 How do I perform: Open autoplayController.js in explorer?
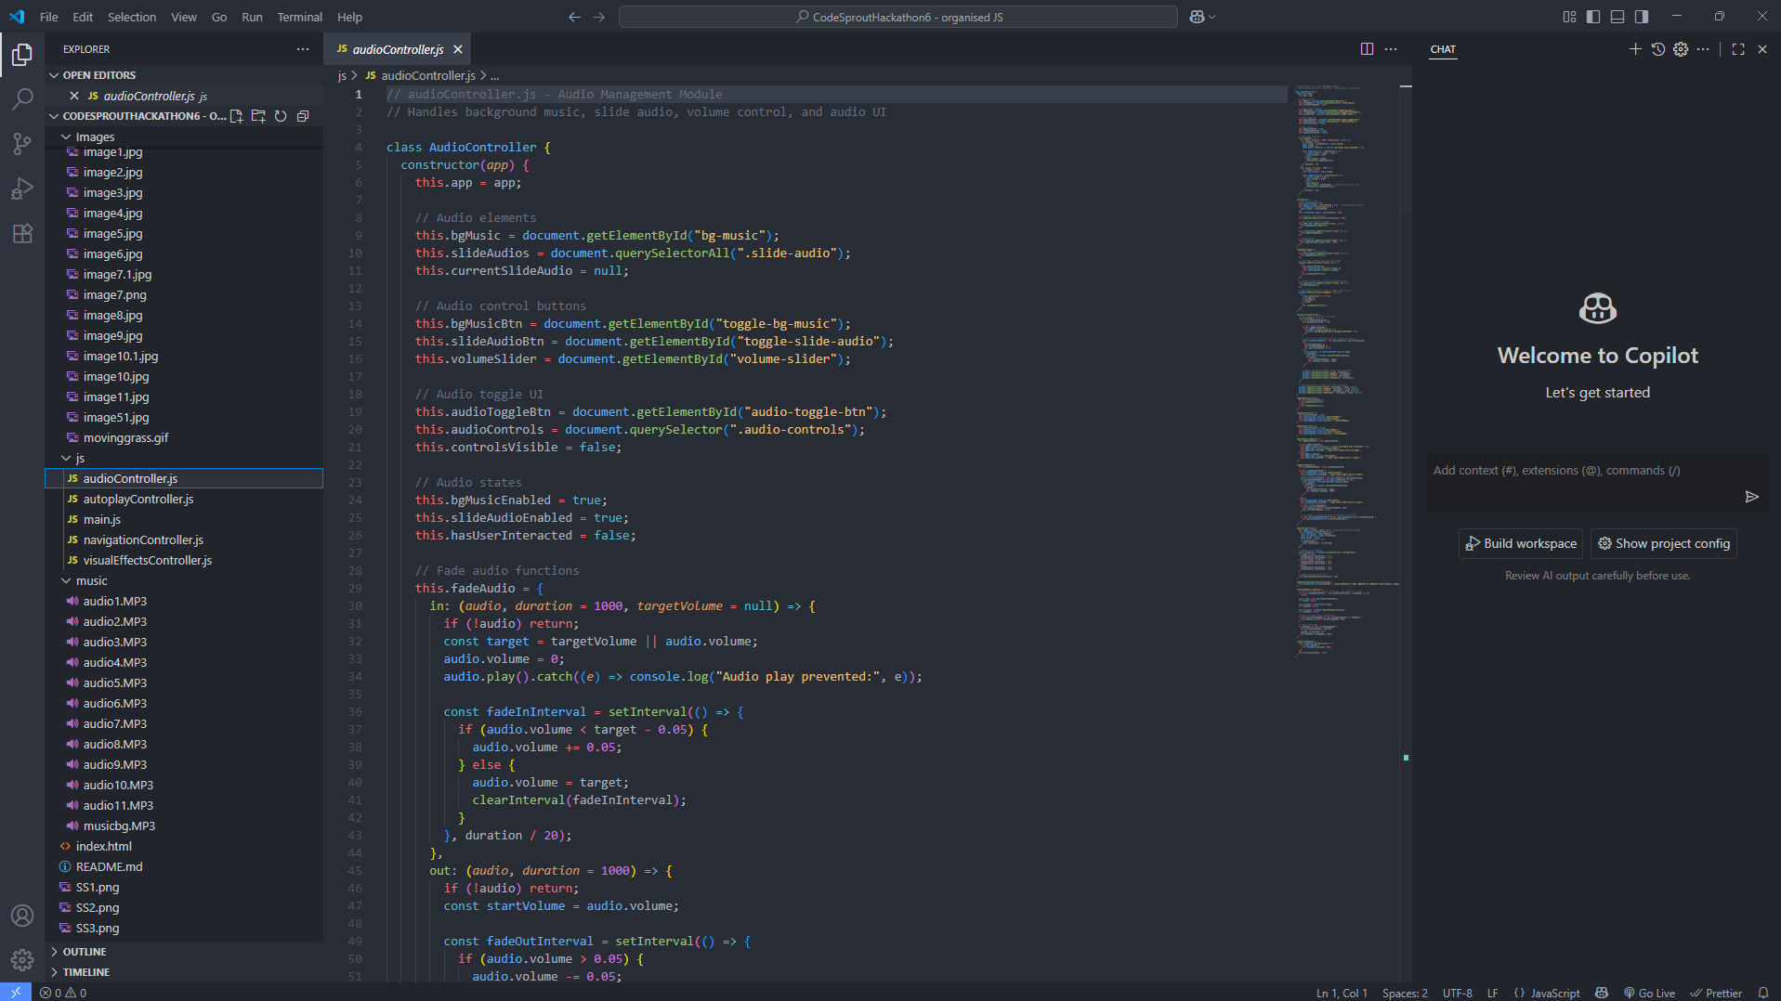coord(184,500)
